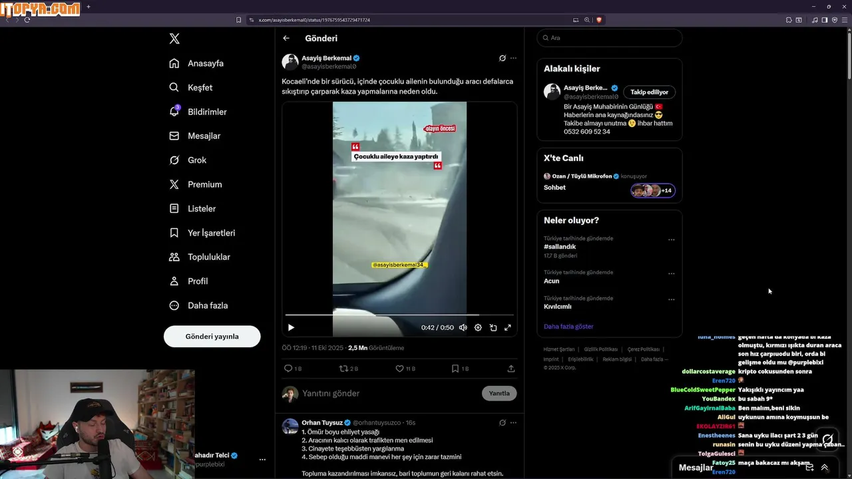The image size is (852, 479).
Task: Bookmark page via browser bookmark icon
Action: pyautogui.click(x=239, y=20)
